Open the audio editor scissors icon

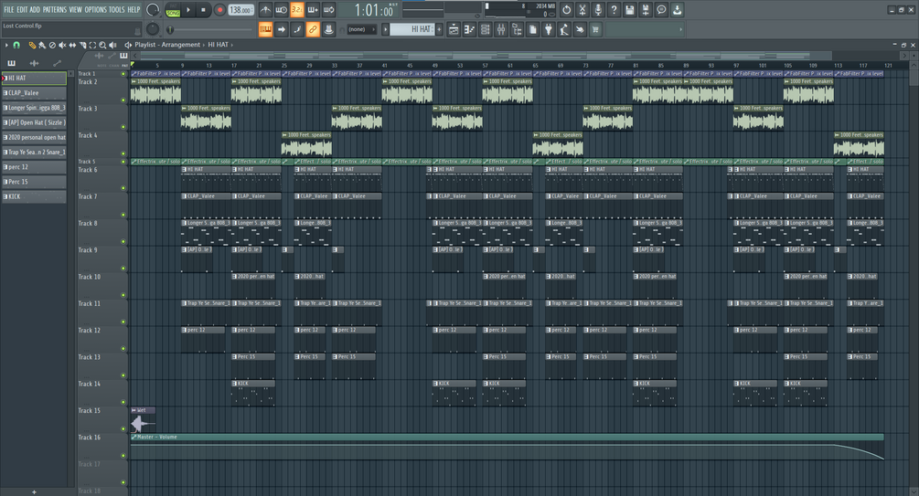[582, 10]
